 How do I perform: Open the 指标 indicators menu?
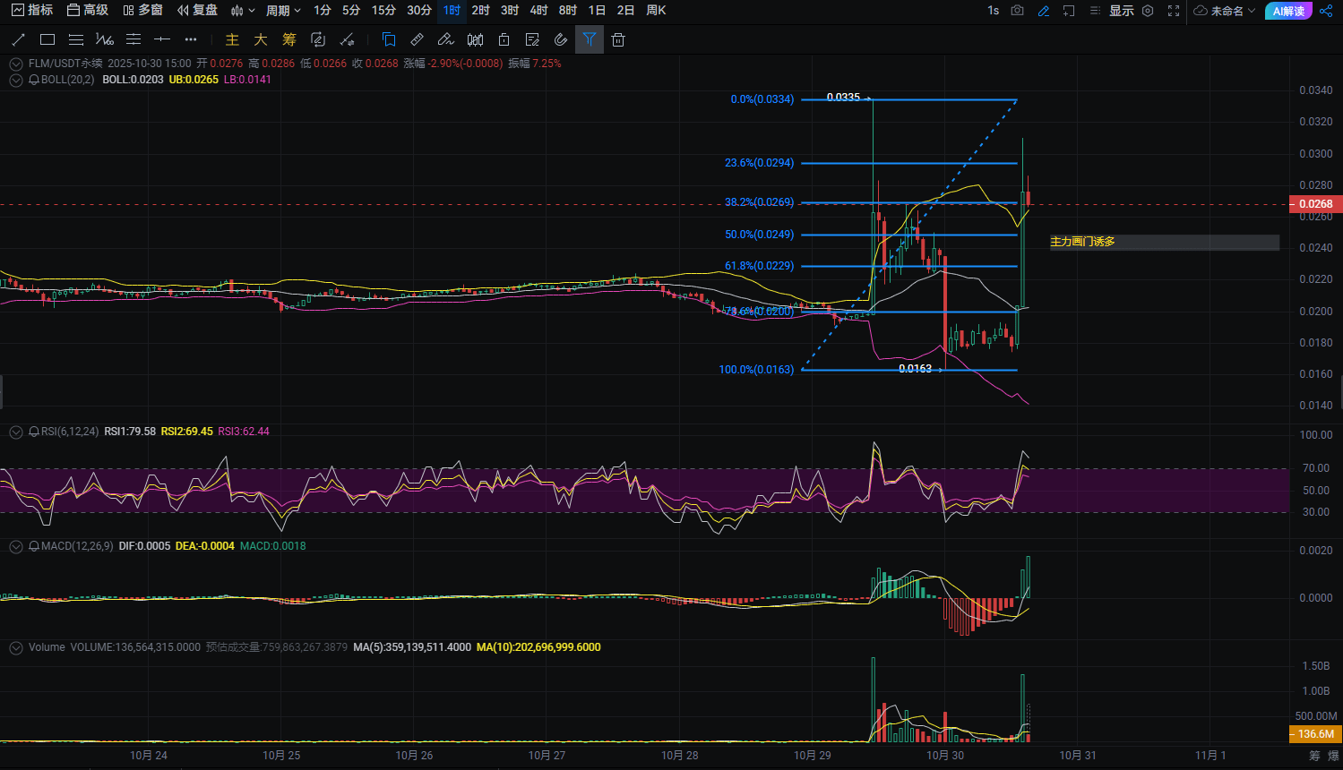click(x=32, y=11)
